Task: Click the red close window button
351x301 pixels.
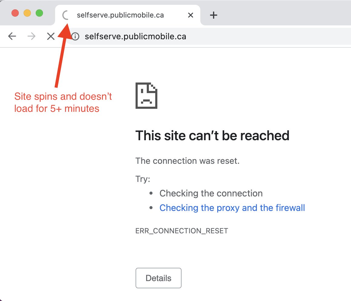Action: (15, 13)
